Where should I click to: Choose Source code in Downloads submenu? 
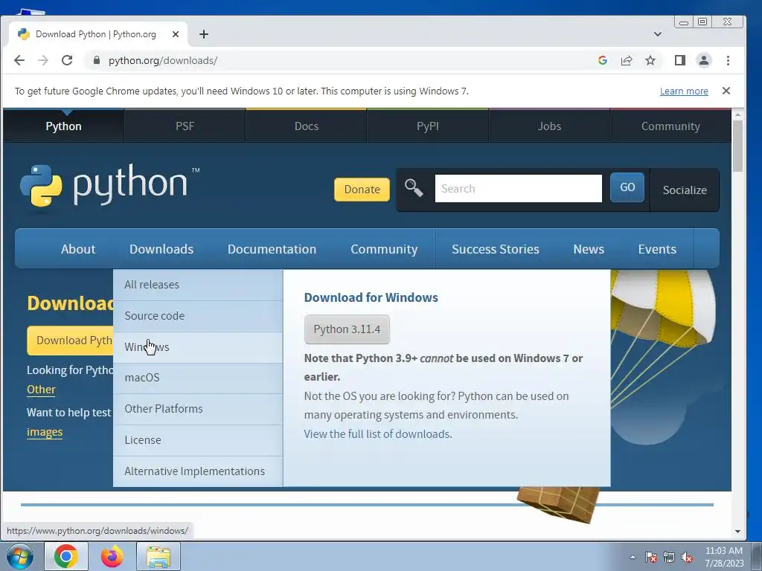pyautogui.click(x=198, y=316)
